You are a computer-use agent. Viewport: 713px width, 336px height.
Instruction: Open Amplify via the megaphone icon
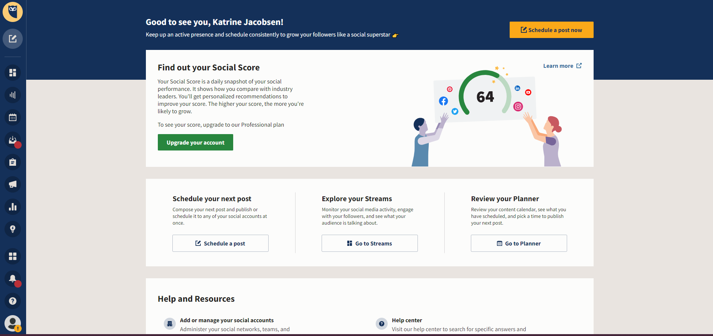point(13,184)
